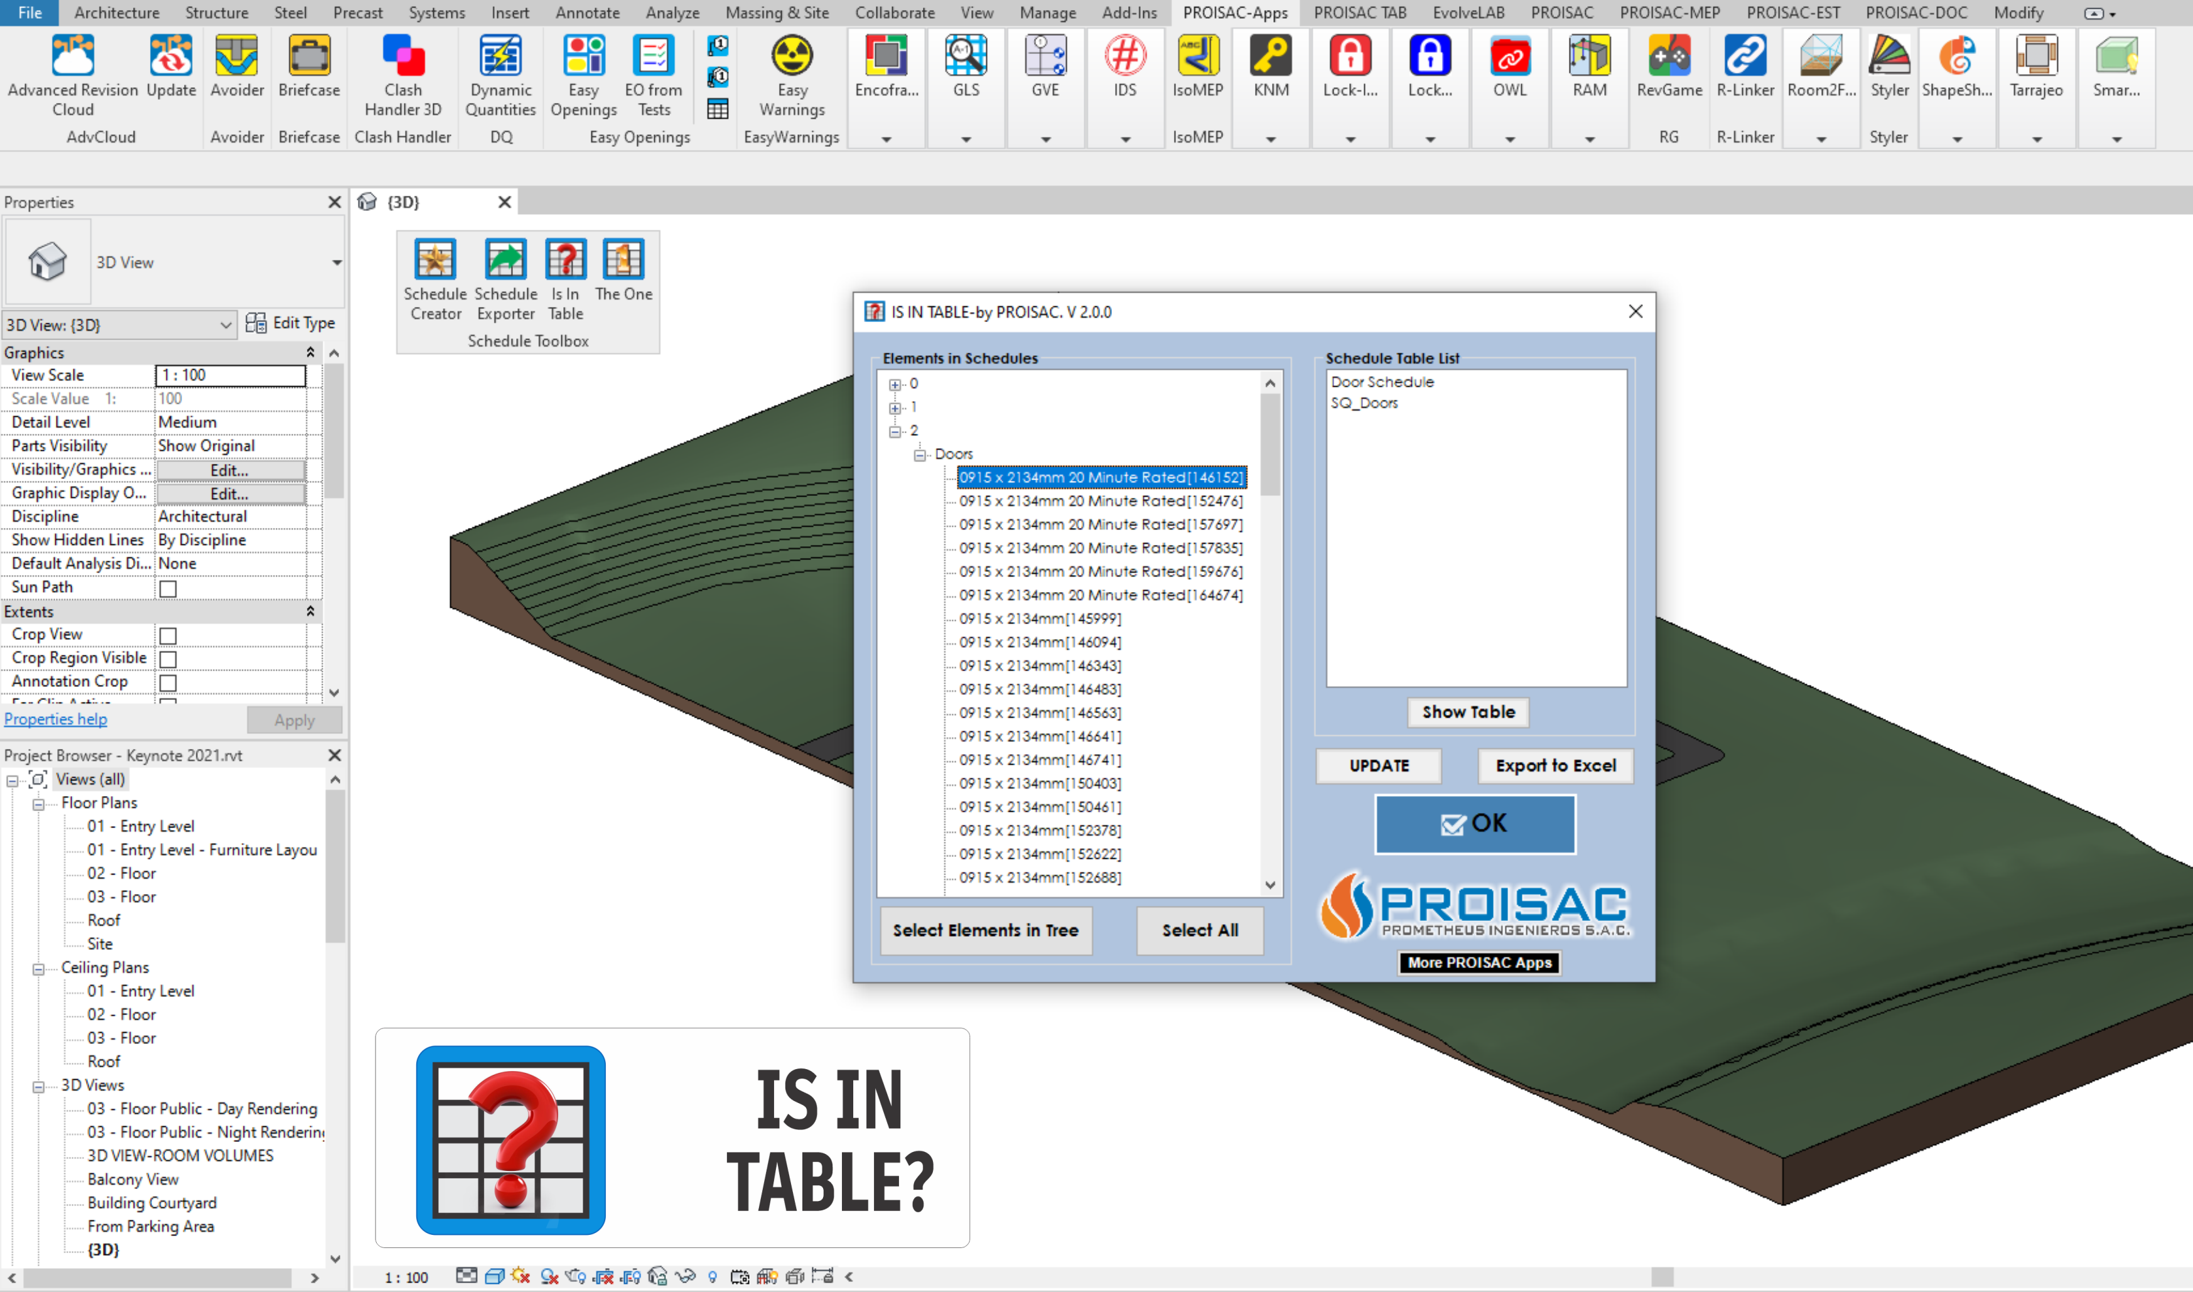Open the Massing & Site tab
The image size is (2193, 1292).
tap(777, 13)
